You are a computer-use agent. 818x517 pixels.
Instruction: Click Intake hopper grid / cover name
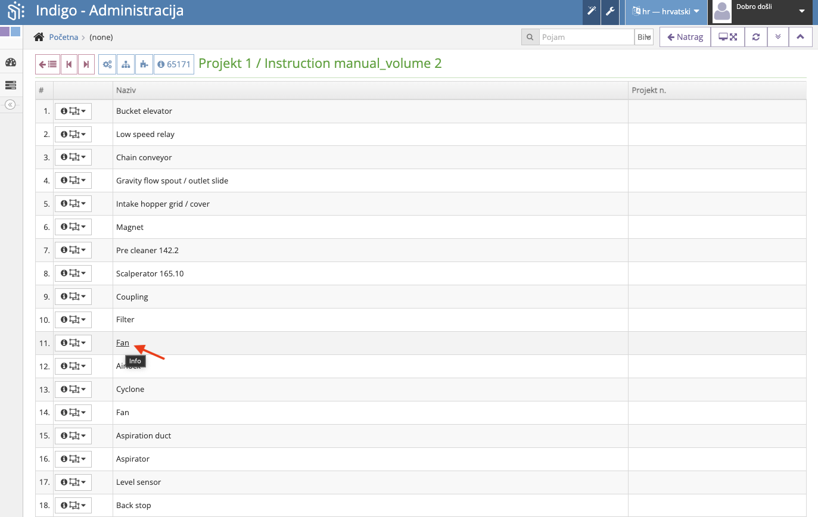[x=163, y=204]
